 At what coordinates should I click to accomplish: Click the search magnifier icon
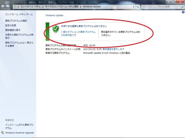click(182, 7)
